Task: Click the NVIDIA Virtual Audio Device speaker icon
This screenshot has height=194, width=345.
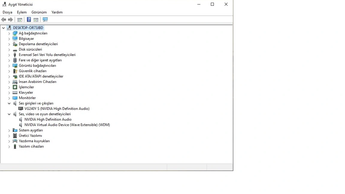Action: point(21,125)
